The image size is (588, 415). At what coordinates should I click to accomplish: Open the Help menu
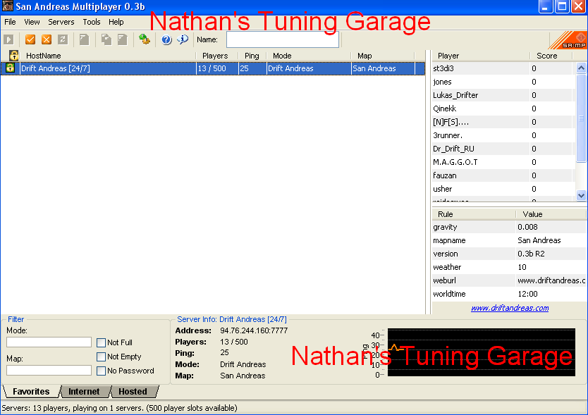pos(116,22)
